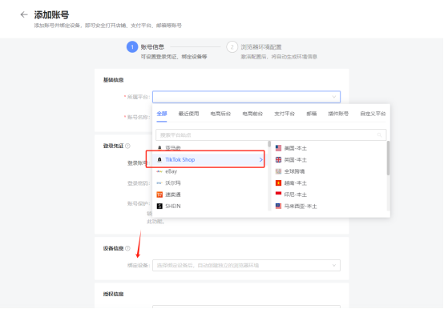Switch to the 最近使用 tab
Image resolution: width=444 pixels, height=309 pixels.
tap(188, 114)
